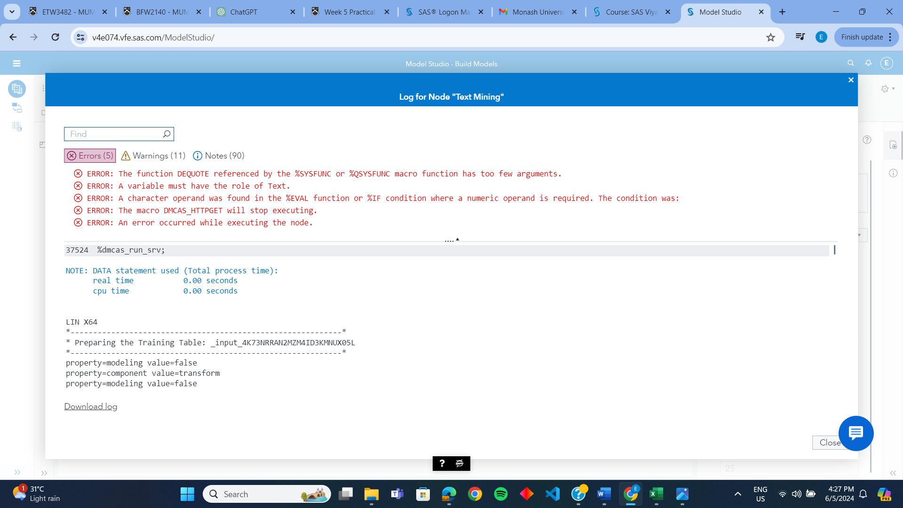Image resolution: width=903 pixels, height=508 pixels.
Task: Open the chat assistant bubble icon
Action: coord(855,433)
